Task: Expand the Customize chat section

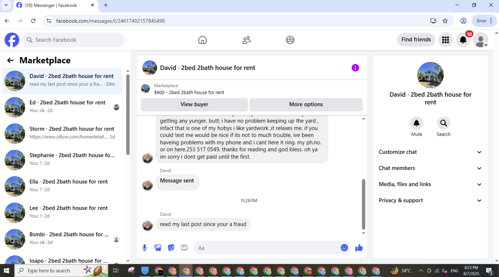Action: [430, 152]
